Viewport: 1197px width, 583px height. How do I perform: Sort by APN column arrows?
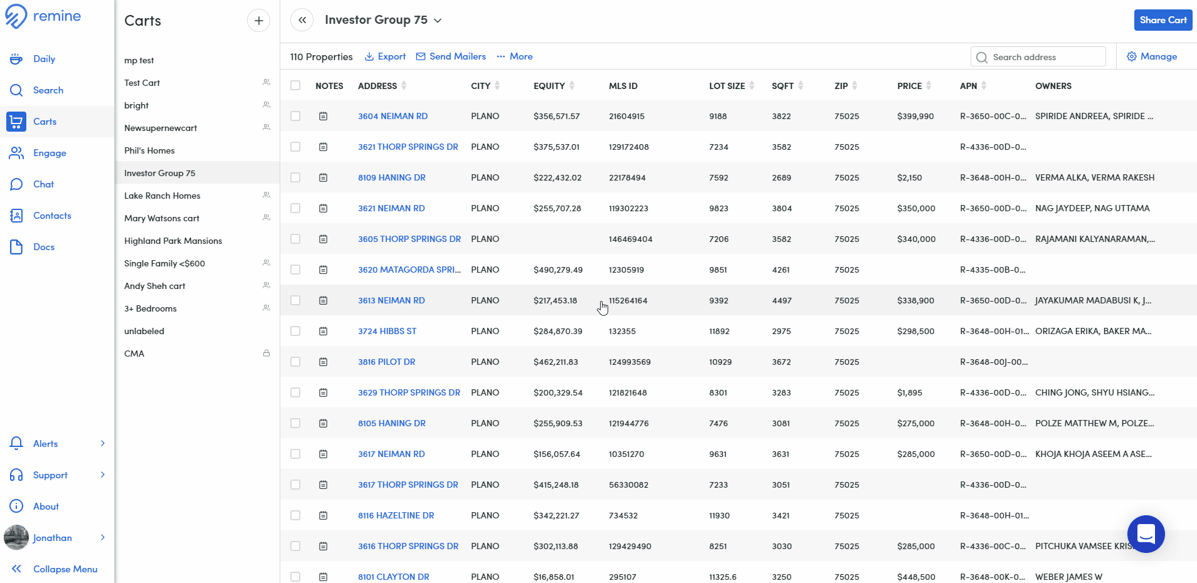pyautogui.click(x=984, y=85)
